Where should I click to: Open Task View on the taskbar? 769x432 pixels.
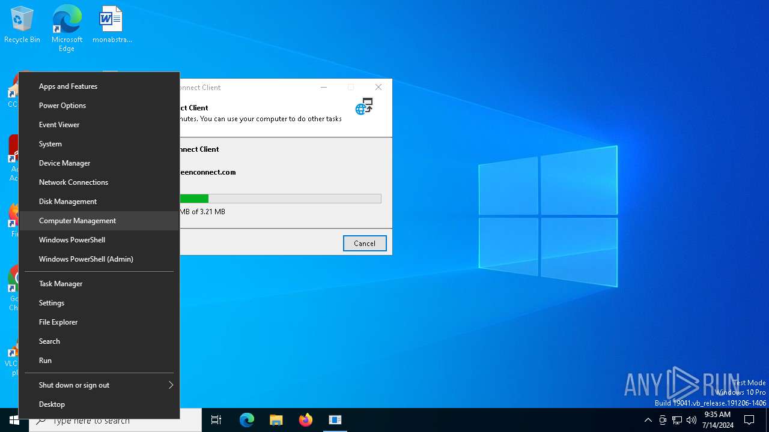tap(216, 420)
